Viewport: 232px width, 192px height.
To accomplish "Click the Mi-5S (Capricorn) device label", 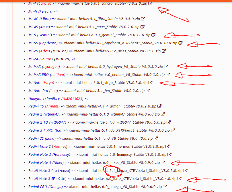I will tap(43, 43).
